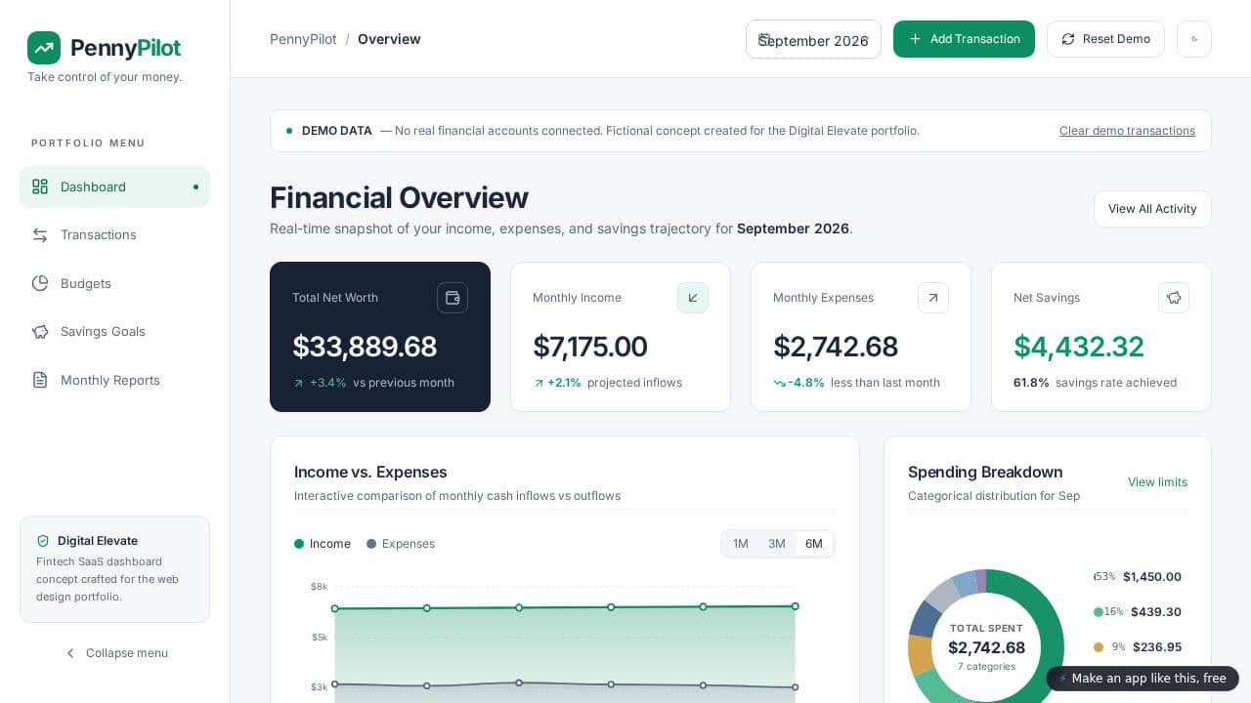The image size is (1251, 703).
Task: Click the arrow icon on Monthly Expenses card
Action: click(933, 298)
